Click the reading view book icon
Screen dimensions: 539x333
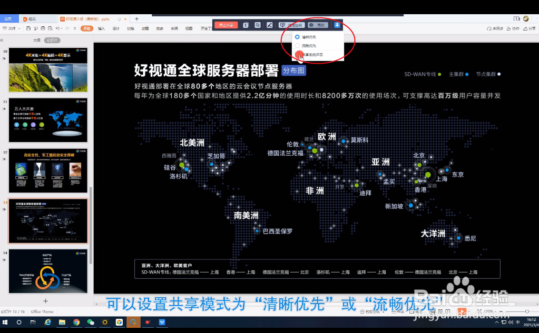click(x=448, y=311)
